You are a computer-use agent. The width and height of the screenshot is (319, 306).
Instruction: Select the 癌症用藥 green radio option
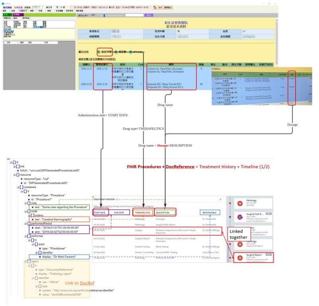98,52
